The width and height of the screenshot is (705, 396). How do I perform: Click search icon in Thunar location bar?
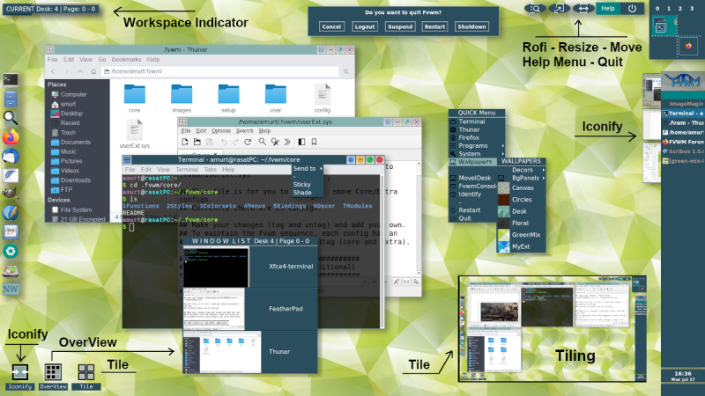click(345, 71)
